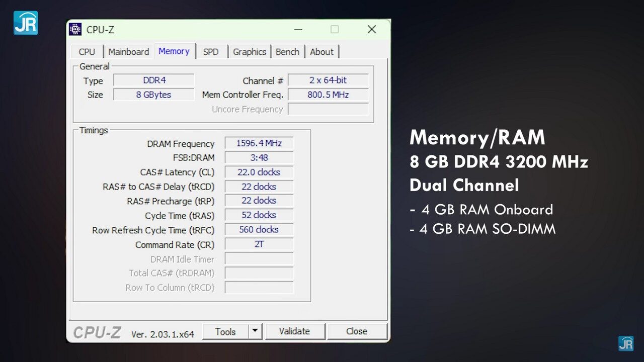Click the Validate button
This screenshot has height=362, width=644.
coord(295,331)
